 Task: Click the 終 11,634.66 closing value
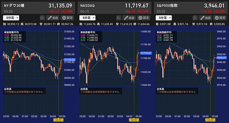click(141, 24)
